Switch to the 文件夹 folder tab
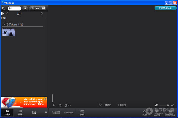 (7, 113)
